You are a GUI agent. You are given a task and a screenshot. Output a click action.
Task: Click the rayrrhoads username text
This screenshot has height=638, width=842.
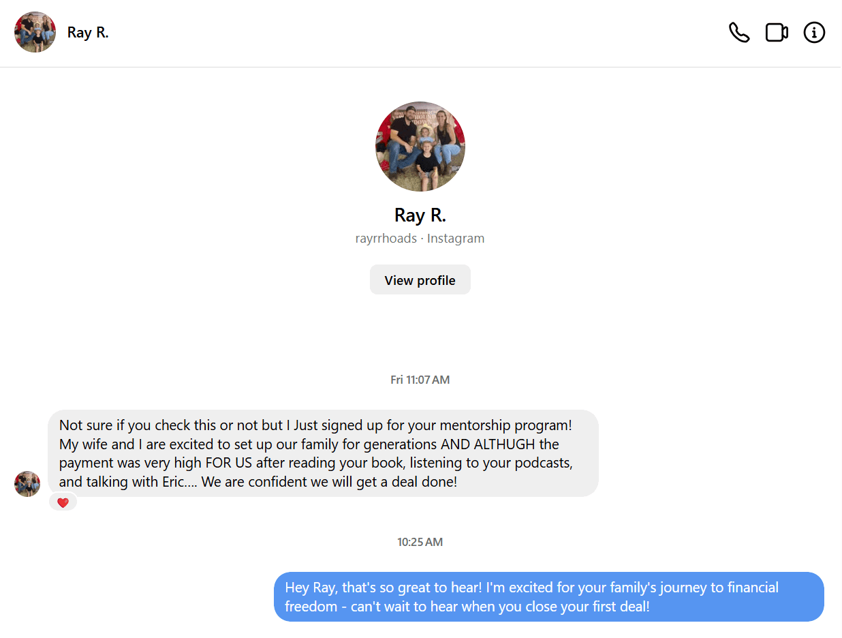386,239
